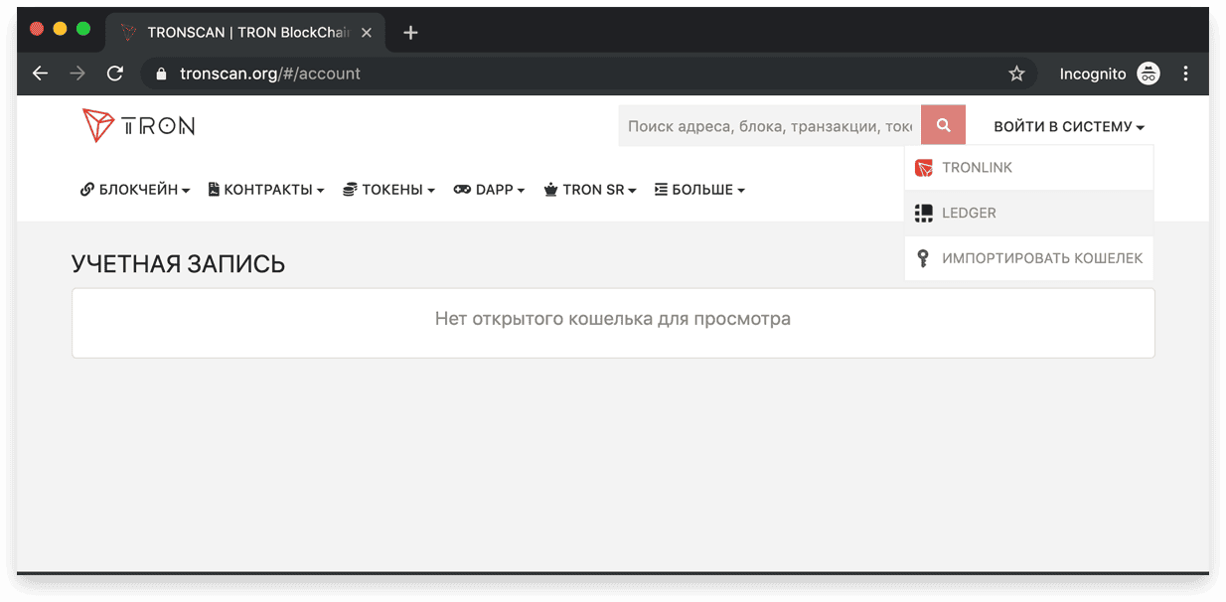Click the Нет открытого кошелька message
Image resolution: width=1226 pixels, height=602 pixels.
613,320
